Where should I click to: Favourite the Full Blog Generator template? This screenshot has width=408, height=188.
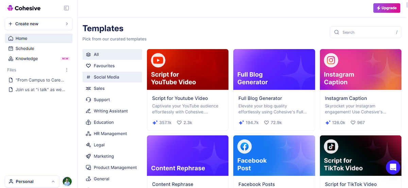point(267,123)
